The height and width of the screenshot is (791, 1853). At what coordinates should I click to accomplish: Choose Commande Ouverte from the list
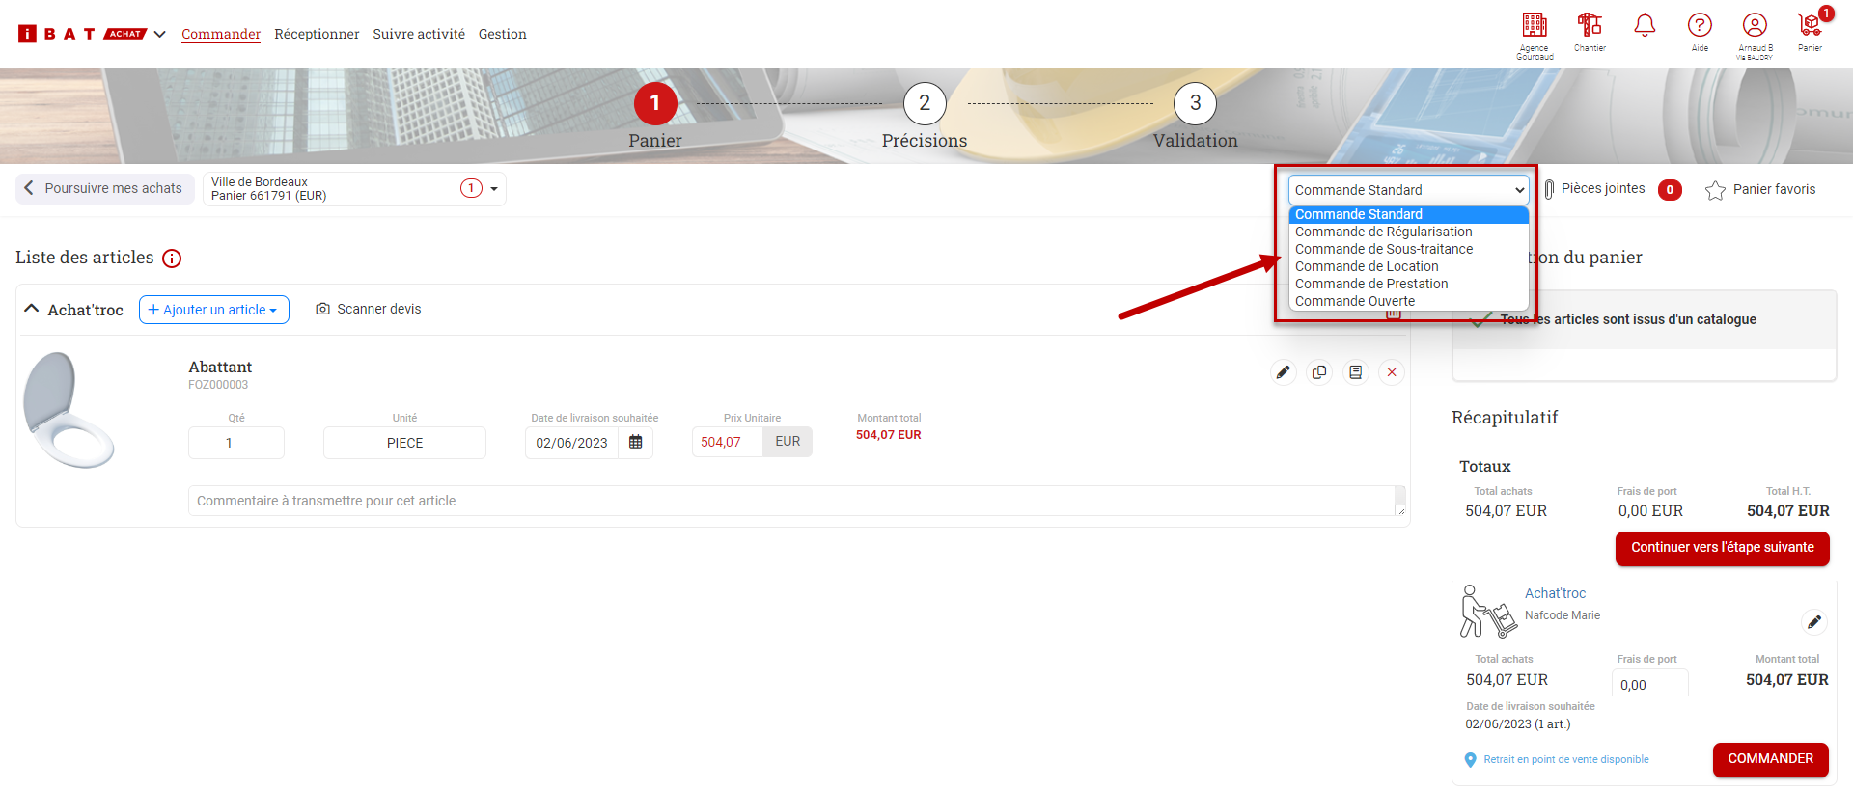pos(1354,301)
